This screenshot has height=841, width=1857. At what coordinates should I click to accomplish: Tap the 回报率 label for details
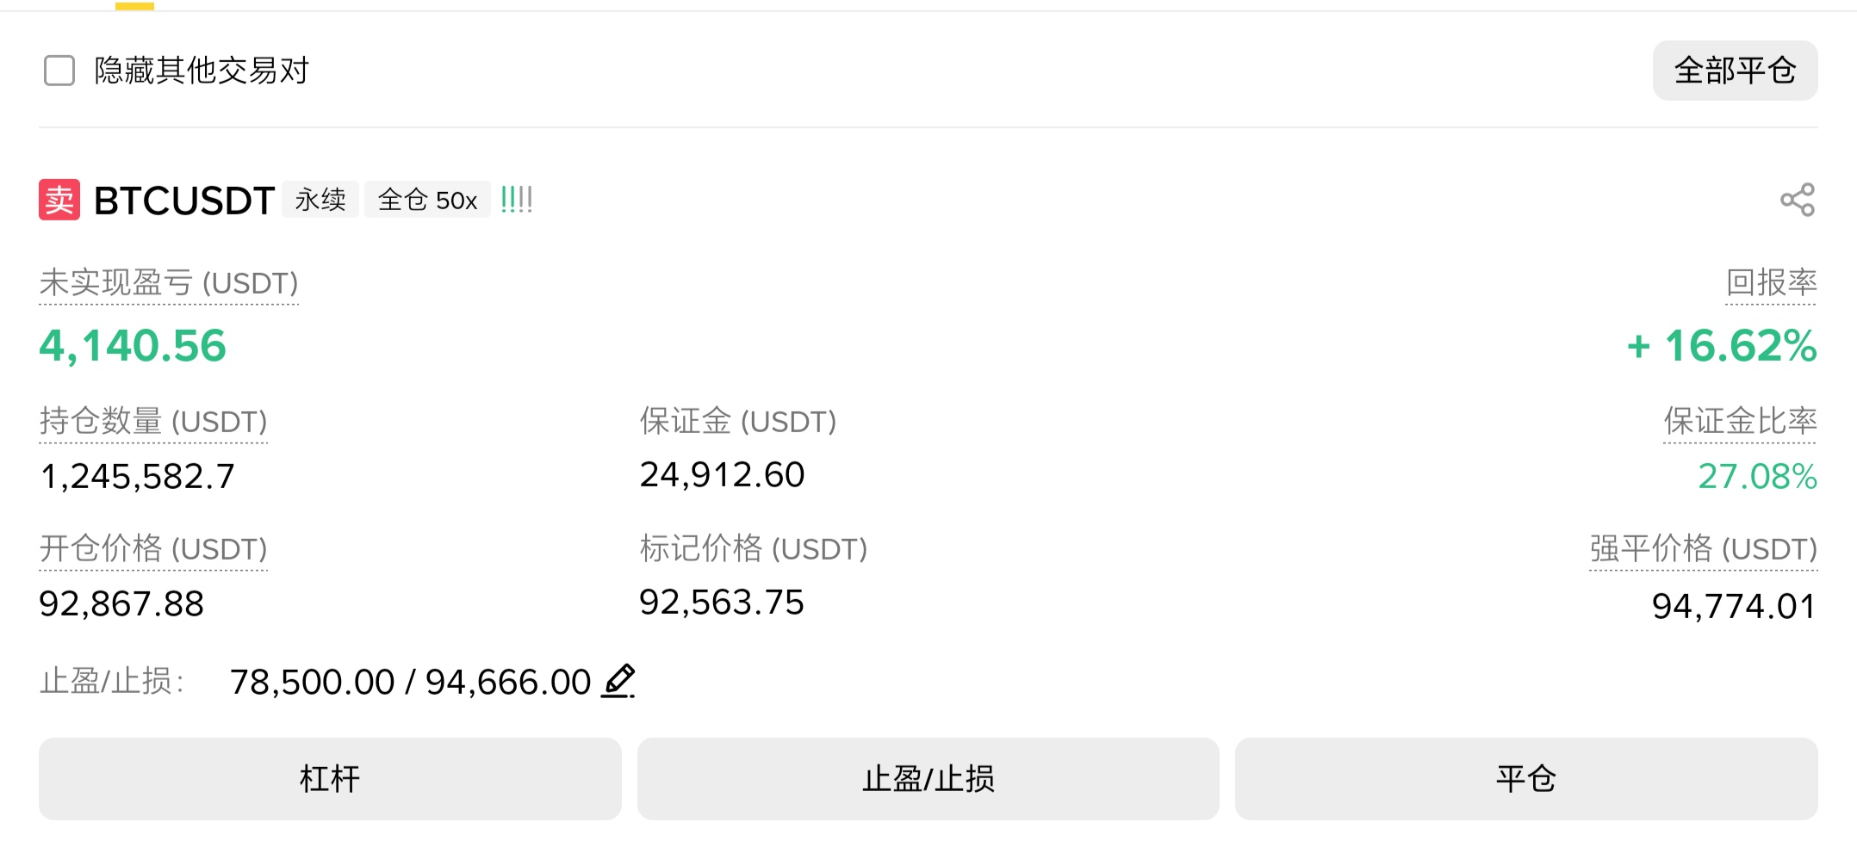[1771, 283]
